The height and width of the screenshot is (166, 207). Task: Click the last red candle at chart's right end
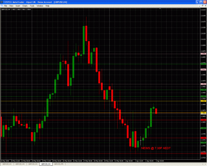(x=156, y=111)
